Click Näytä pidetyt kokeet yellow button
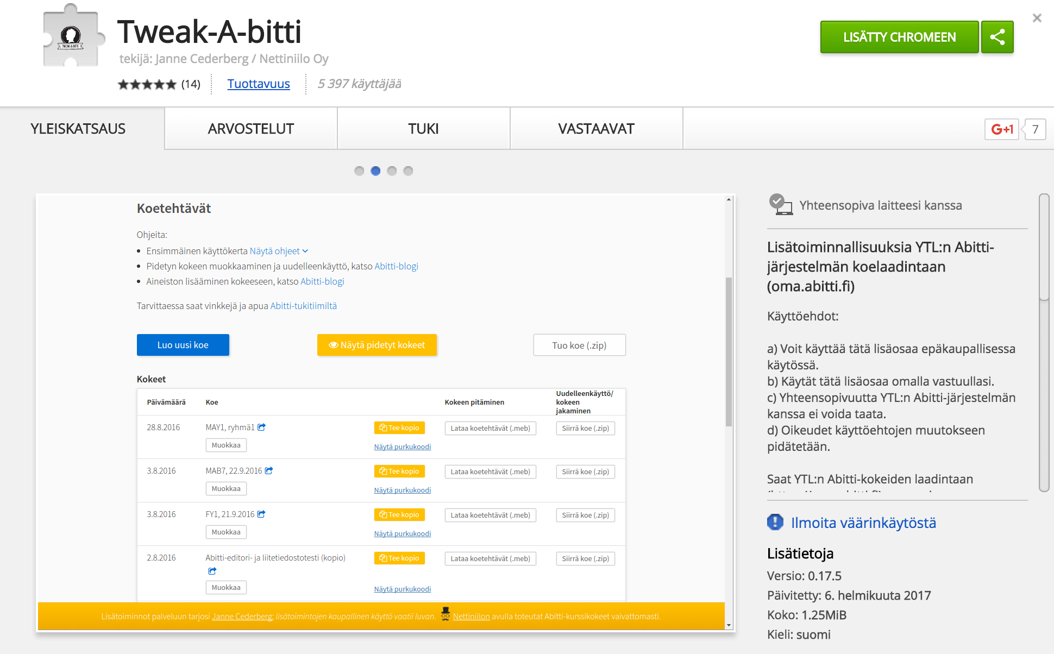This screenshot has width=1054, height=654. coord(377,345)
